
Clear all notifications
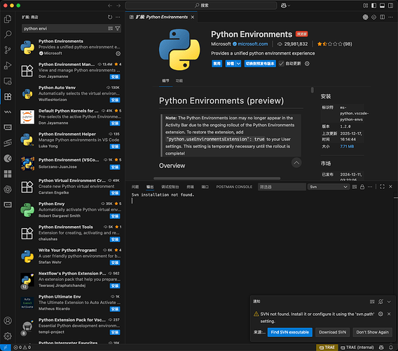tap(372, 302)
